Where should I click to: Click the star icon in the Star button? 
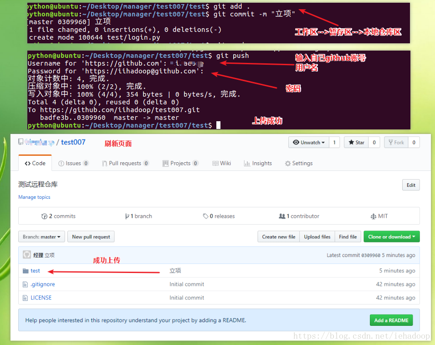click(x=351, y=142)
